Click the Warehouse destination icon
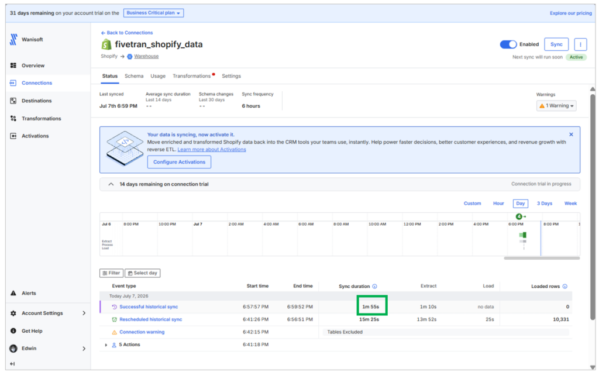 [x=130, y=57]
